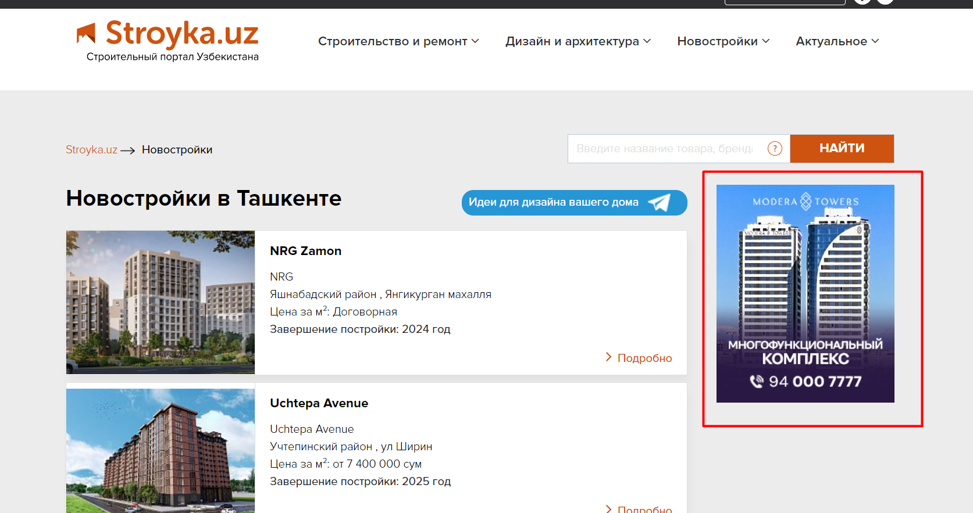Open the NRG Zamon building thumbnail
The height and width of the screenshot is (513, 973).
161,302
